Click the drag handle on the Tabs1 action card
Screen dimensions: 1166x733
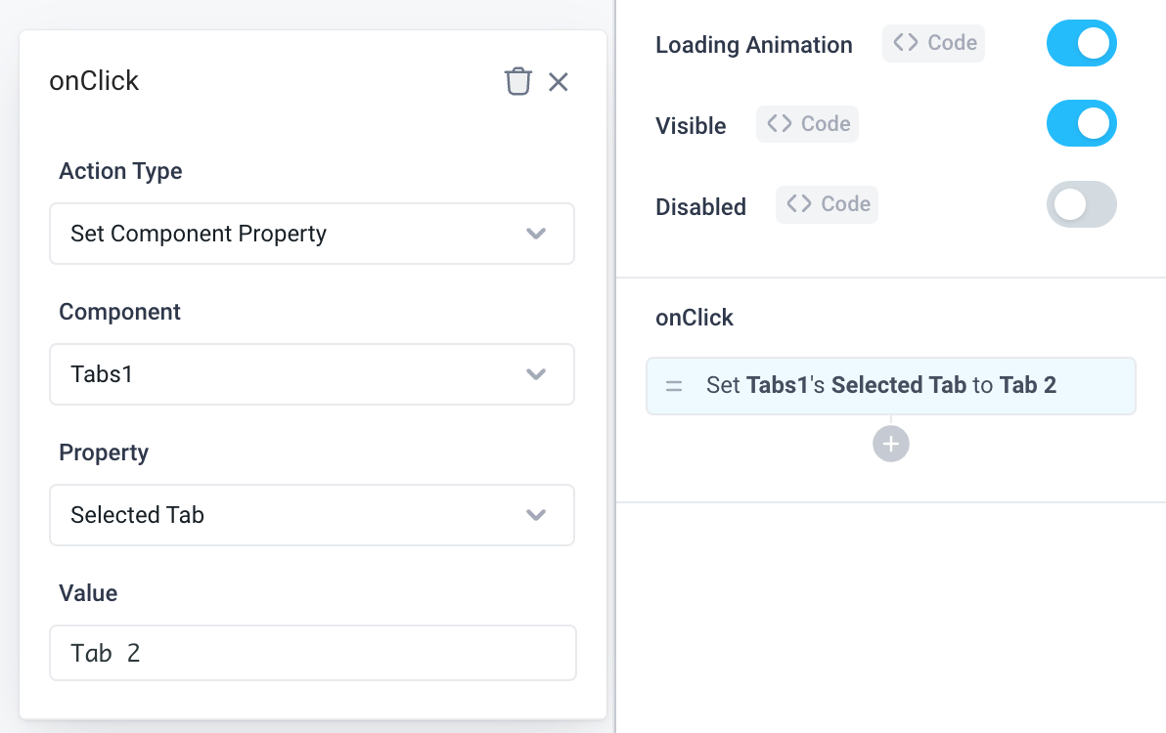coord(674,385)
